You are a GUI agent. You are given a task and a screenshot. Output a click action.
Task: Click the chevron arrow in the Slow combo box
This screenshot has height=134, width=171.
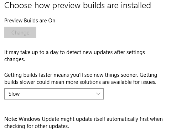coord(98,94)
